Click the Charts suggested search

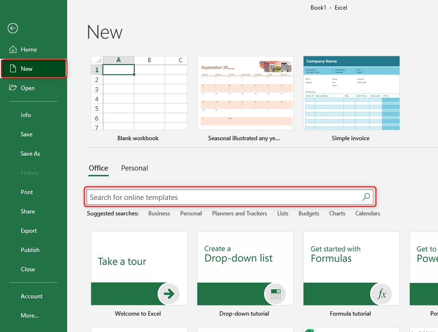click(337, 213)
